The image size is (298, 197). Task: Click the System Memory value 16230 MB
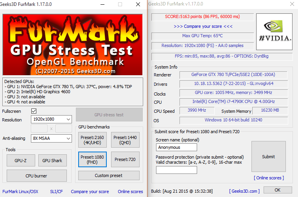tap(270, 110)
